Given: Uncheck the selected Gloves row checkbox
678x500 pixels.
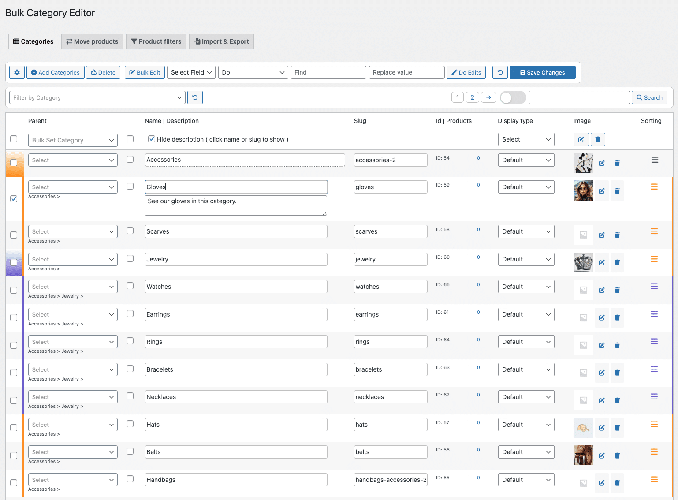Looking at the screenshot, I should 14,199.
